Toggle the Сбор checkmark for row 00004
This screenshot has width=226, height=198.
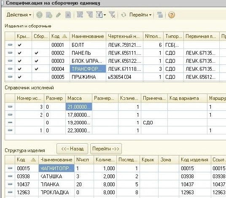coord(36,69)
